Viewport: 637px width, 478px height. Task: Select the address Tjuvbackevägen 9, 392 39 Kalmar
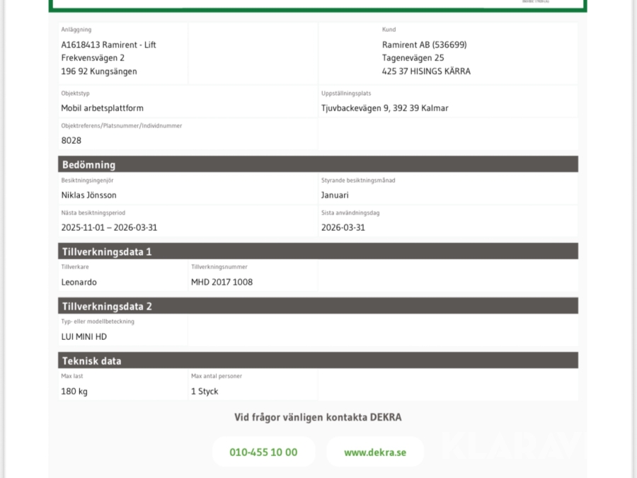pos(384,108)
